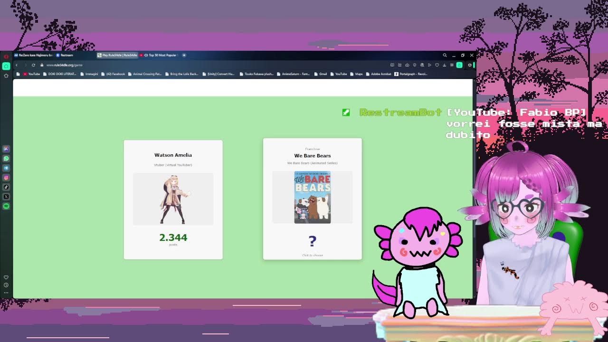Reload the Rule34dle page
Image resolution: width=608 pixels, height=342 pixels.
pyautogui.click(x=33, y=65)
